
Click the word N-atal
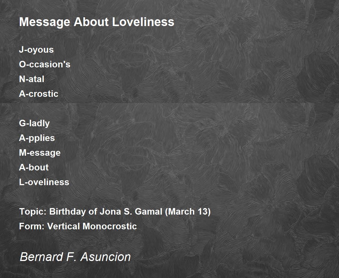pos(32,79)
